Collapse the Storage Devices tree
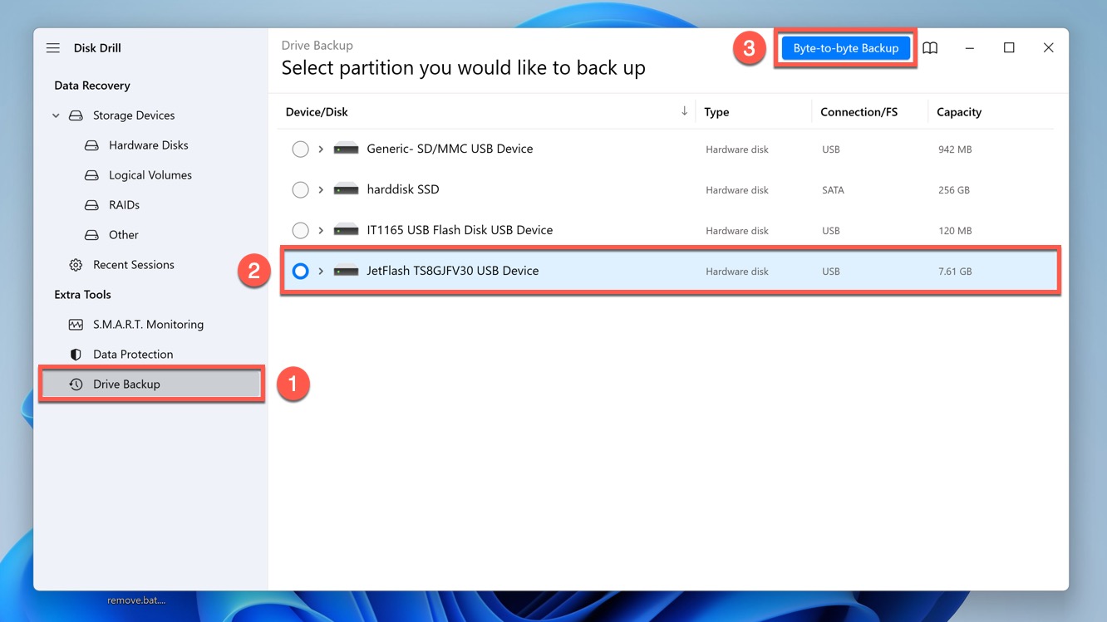The image size is (1107, 622). point(56,115)
